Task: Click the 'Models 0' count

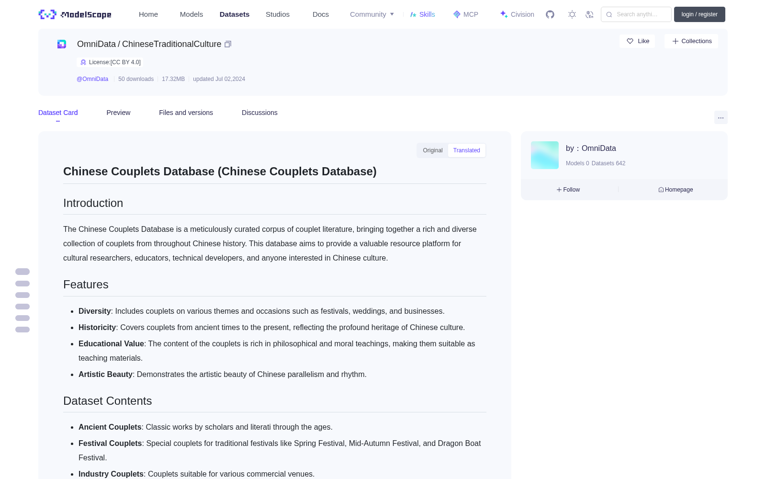Action: [x=577, y=163]
